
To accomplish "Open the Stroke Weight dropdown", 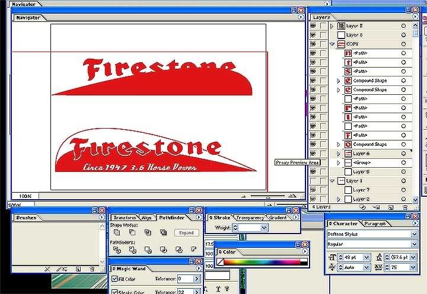I will pos(264,228).
